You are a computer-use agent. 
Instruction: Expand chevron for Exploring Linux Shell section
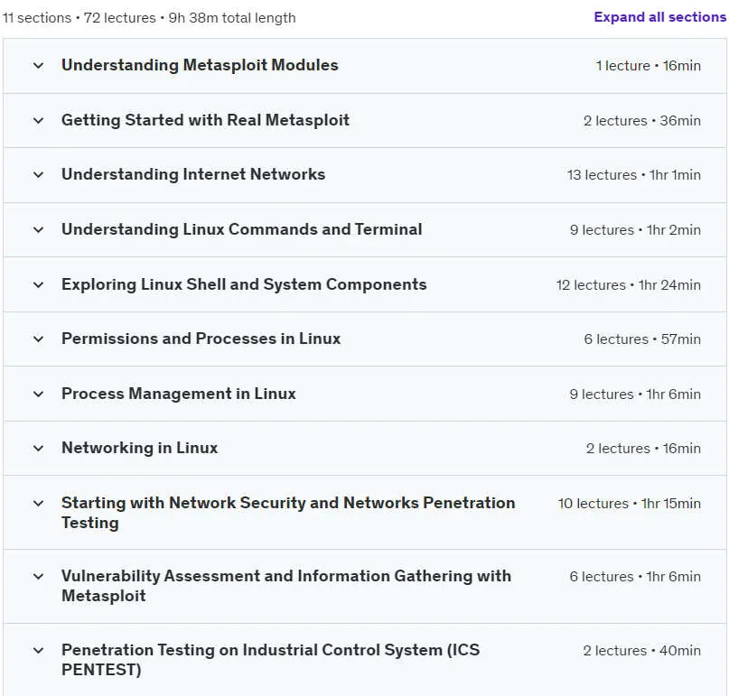click(39, 285)
